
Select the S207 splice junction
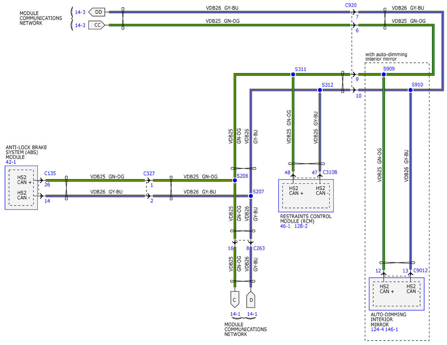click(251, 196)
